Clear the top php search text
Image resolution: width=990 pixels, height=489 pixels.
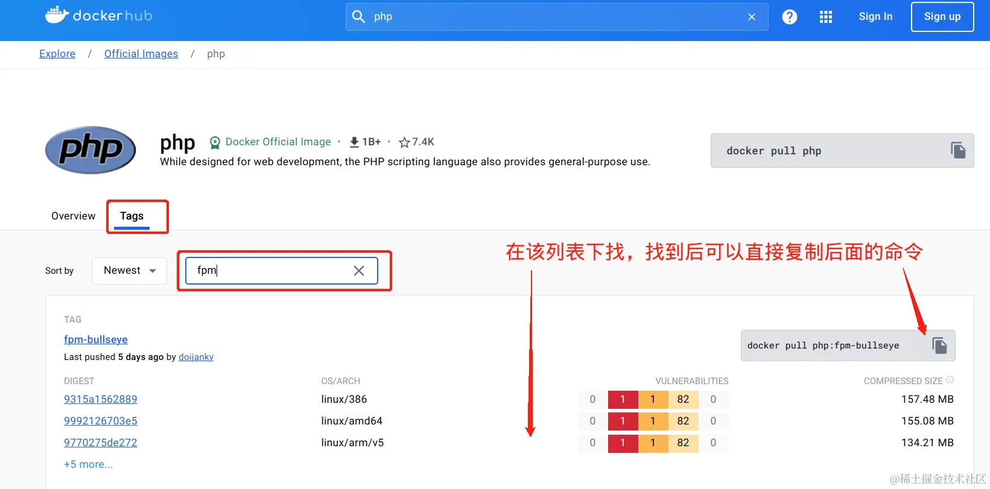(752, 17)
